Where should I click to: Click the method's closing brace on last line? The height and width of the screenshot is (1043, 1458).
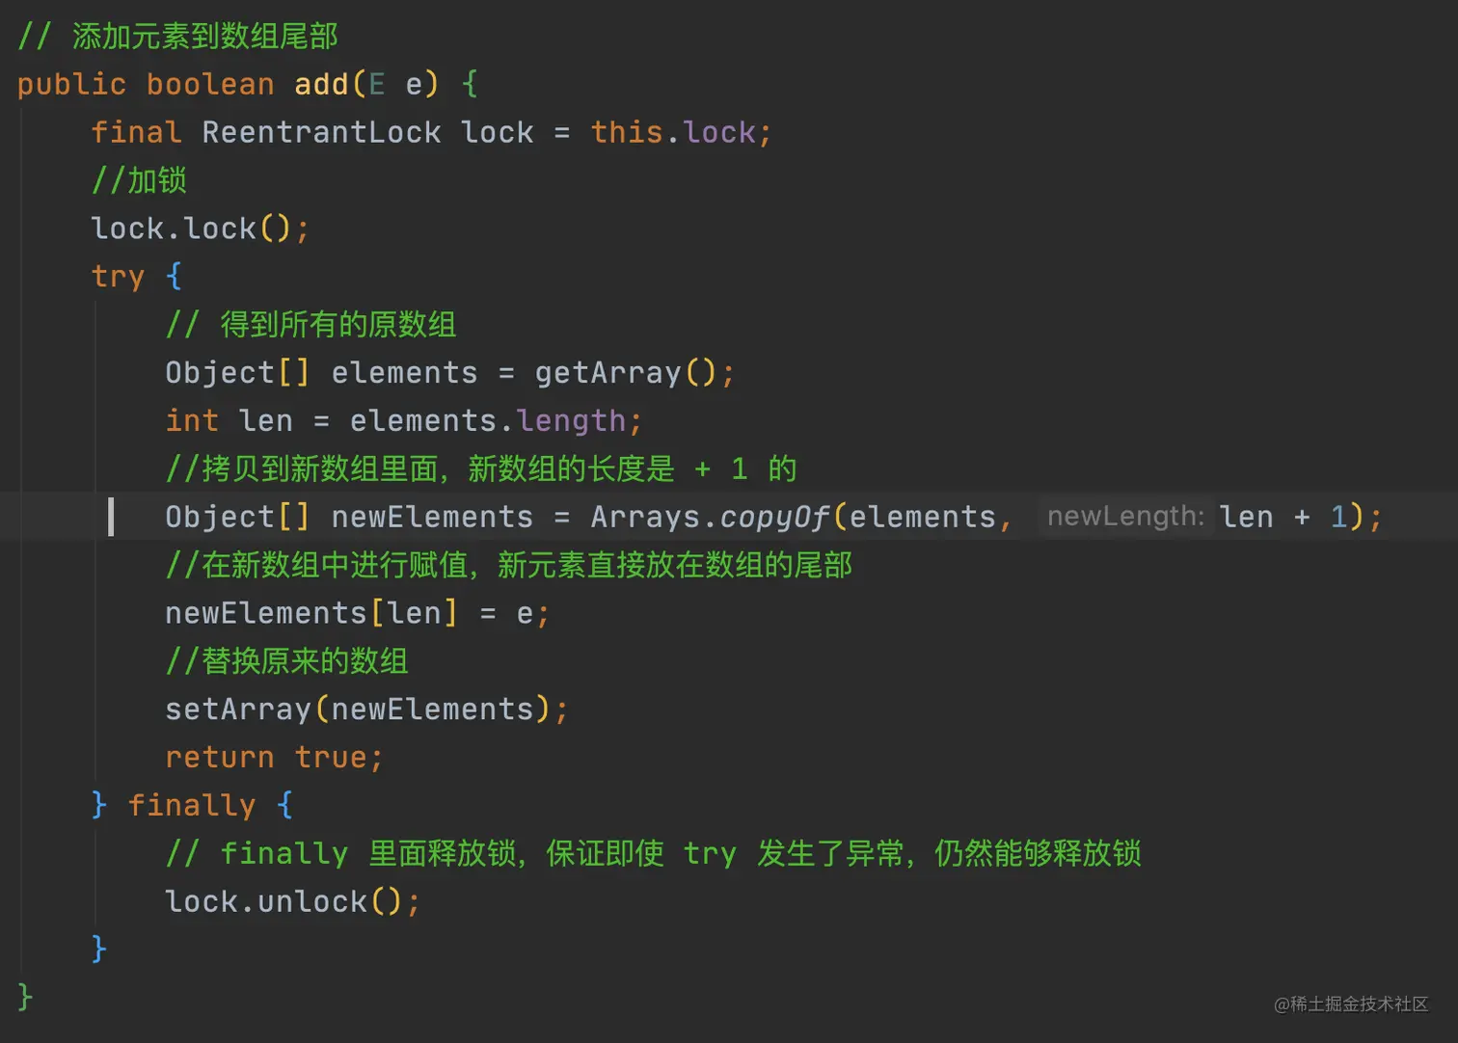[25, 997]
